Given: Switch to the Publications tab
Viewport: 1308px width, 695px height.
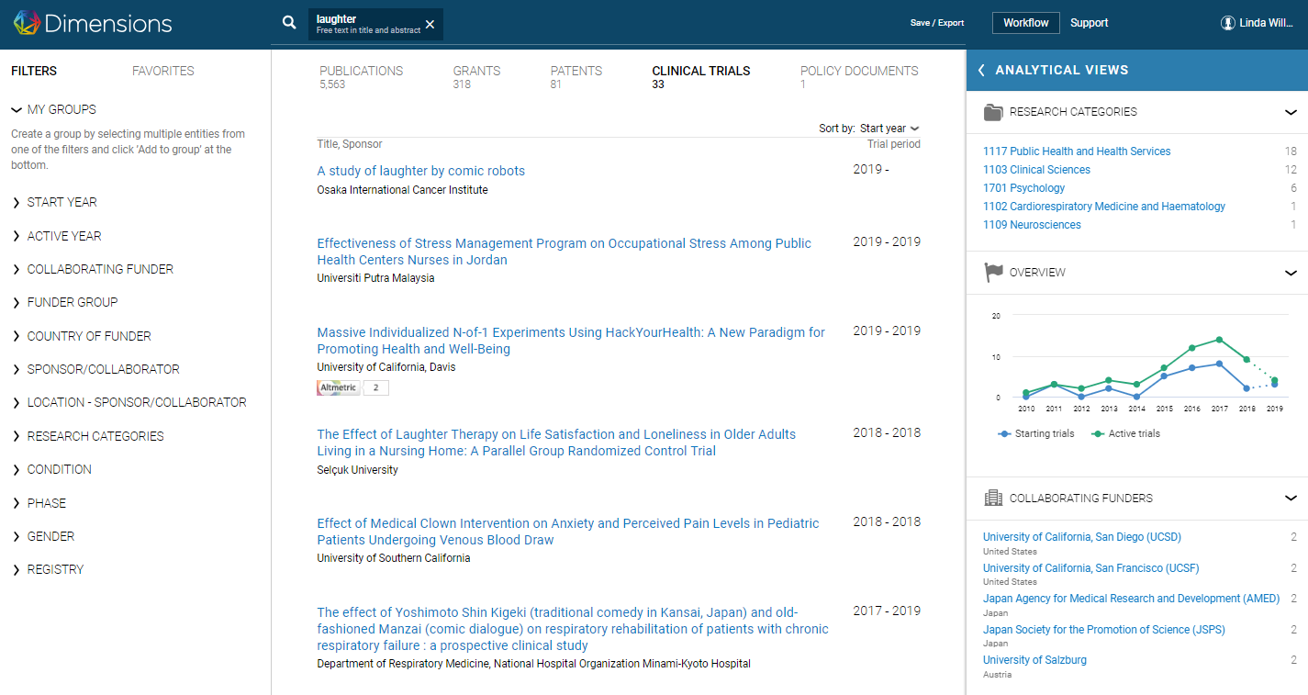Looking at the screenshot, I should (361, 71).
